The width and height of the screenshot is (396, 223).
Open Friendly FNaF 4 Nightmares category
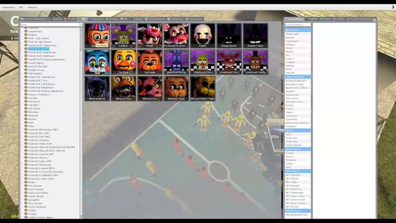[x=41, y=56]
